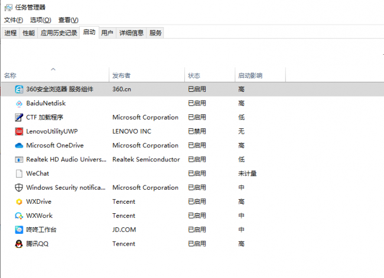Image resolution: width=384 pixels, height=278 pixels.
Task: Click Tencent publisher in the WXWork row
Action: tap(123, 216)
